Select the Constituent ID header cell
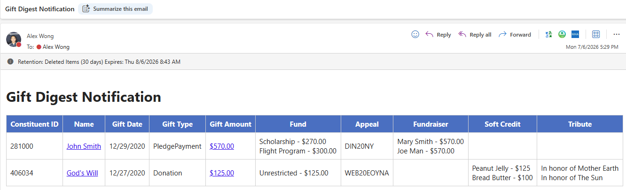Image resolution: width=626 pixels, height=190 pixels. (x=34, y=124)
